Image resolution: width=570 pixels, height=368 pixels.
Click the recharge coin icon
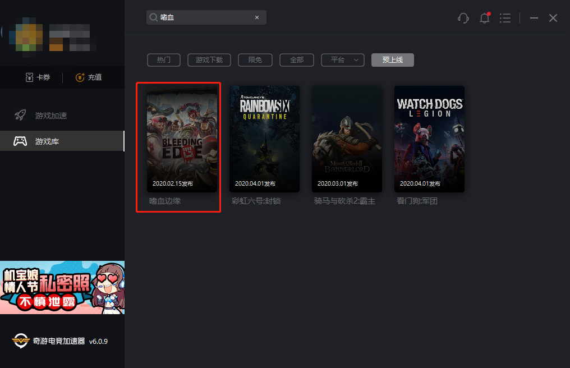[80, 77]
